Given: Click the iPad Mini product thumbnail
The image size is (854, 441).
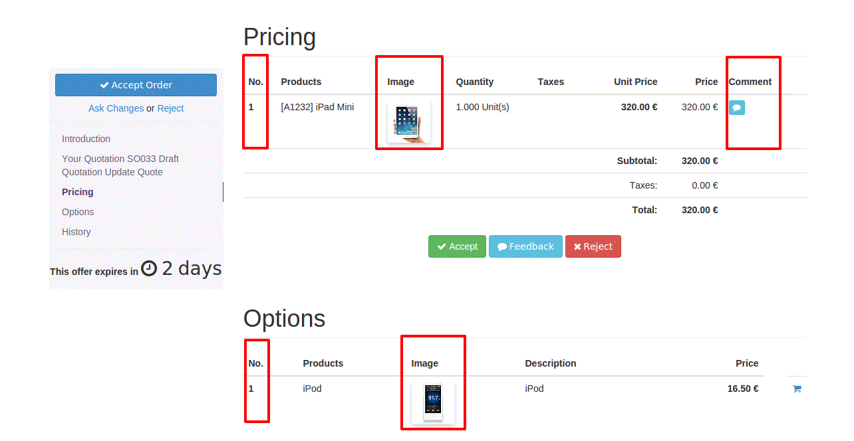Looking at the screenshot, I should [409, 124].
